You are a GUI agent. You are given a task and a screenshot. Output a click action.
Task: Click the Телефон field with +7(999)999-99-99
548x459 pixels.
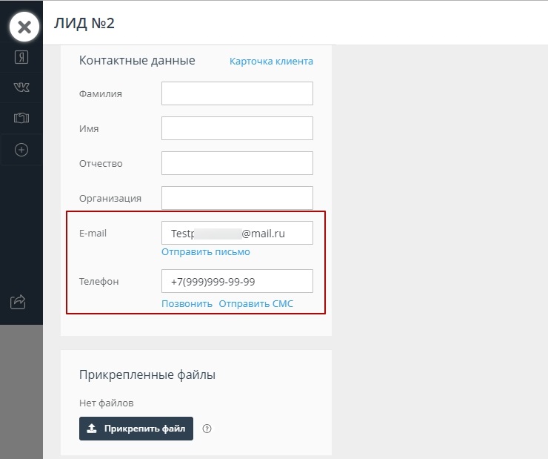coord(237,282)
